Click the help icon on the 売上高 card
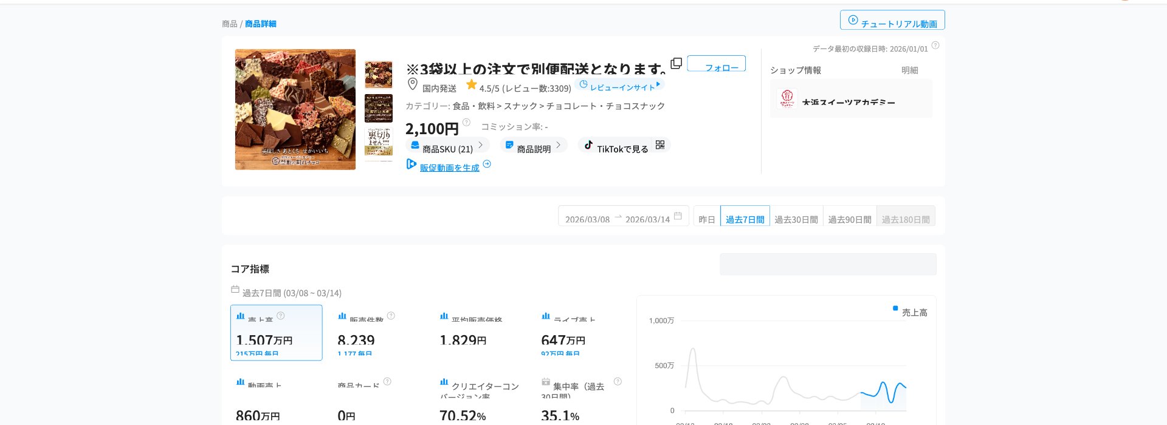1167x425 pixels. (x=281, y=315)
